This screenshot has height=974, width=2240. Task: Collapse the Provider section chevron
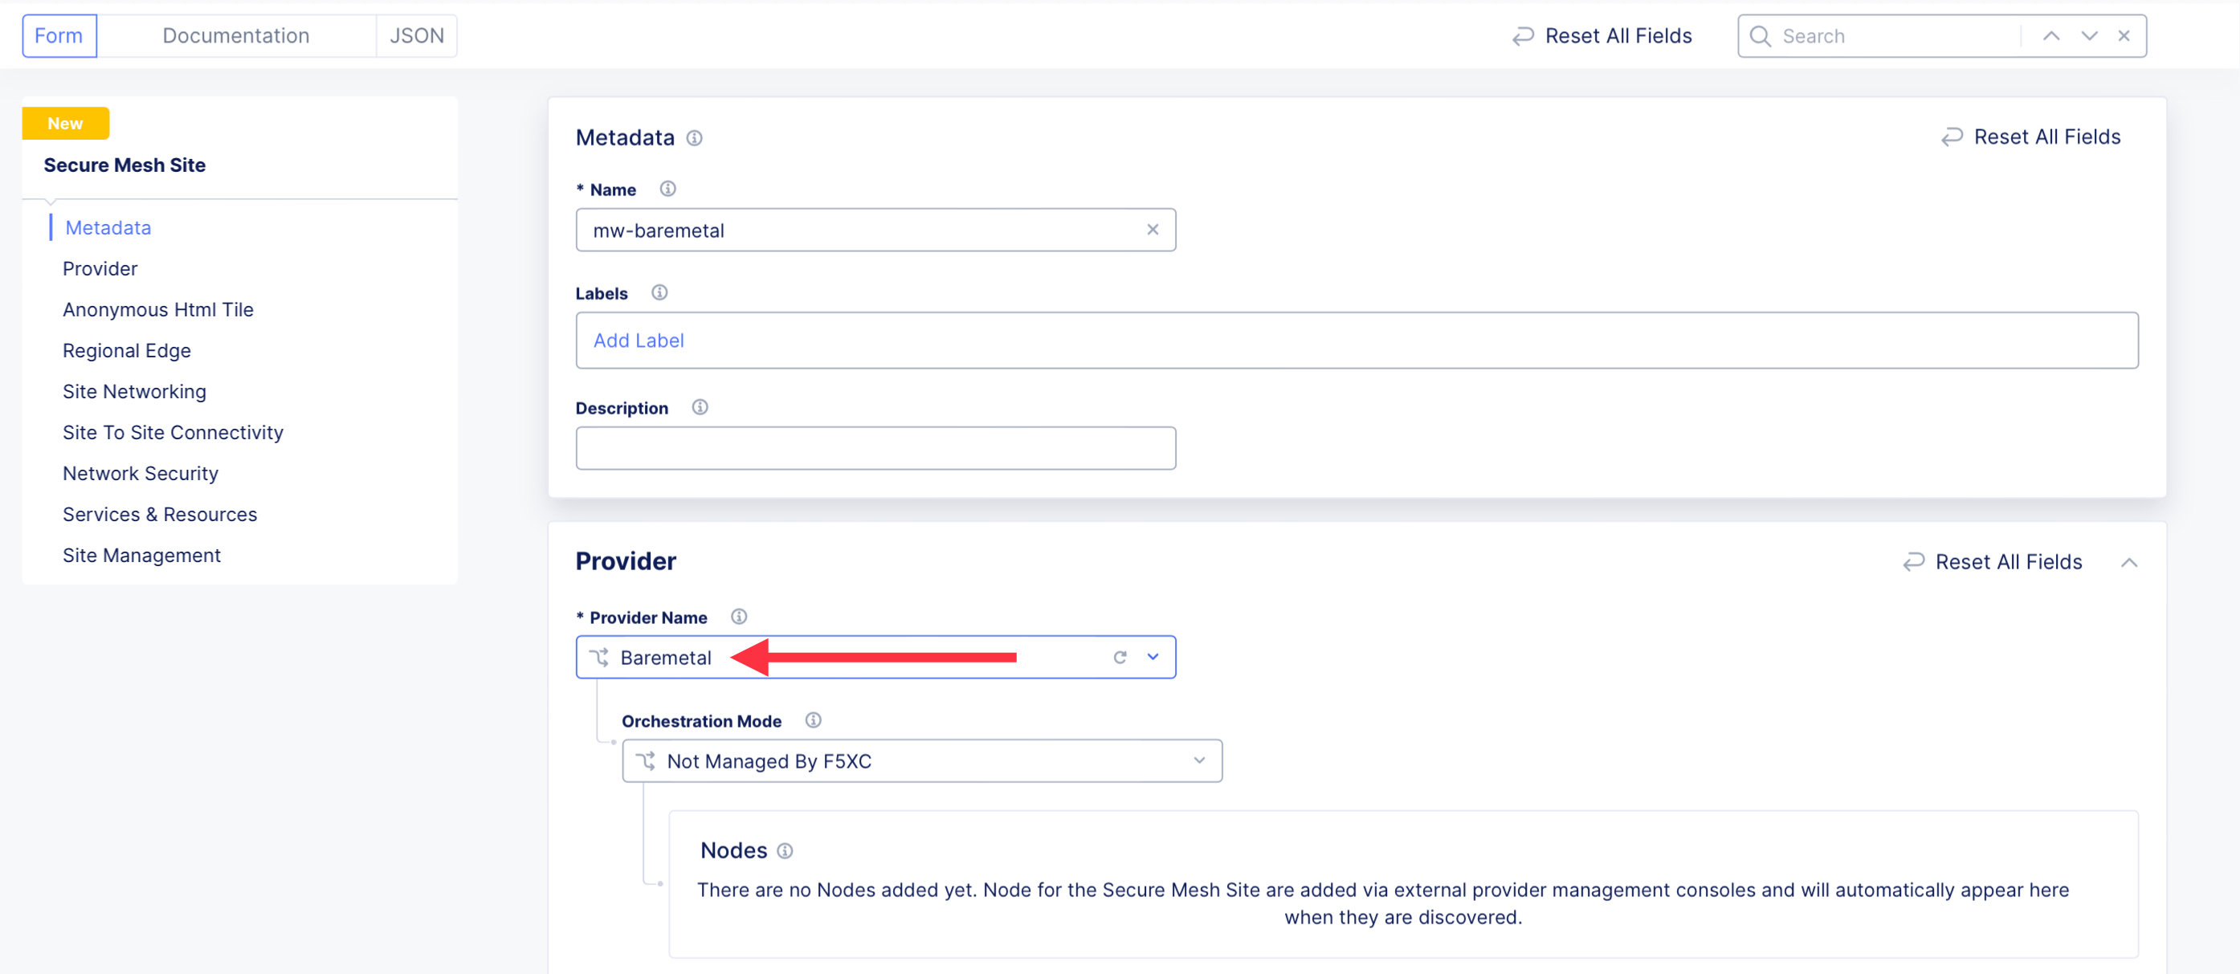(2128, 563)
